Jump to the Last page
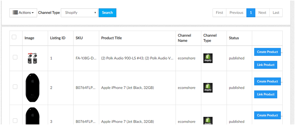The height and width of the screenshot is (125, 295). [276, 13]
